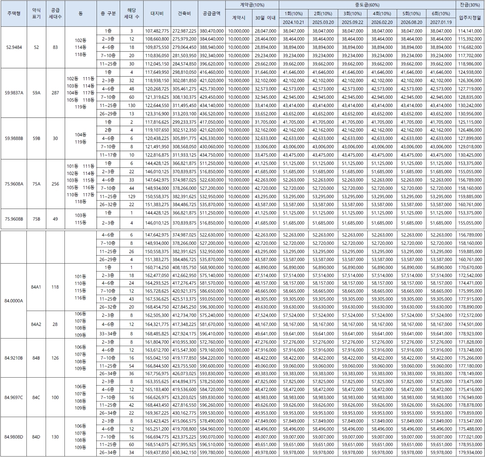This screenshot has height=458, width=485.
Task: Click the 11~17층 floor cell
Action: [108, 155]
